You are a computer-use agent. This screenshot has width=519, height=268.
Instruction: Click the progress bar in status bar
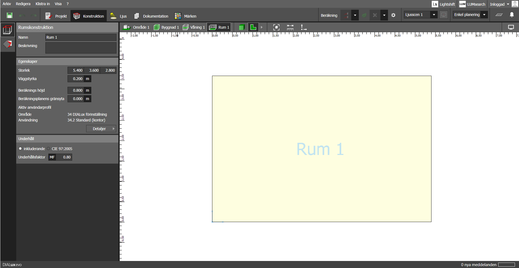507,265
